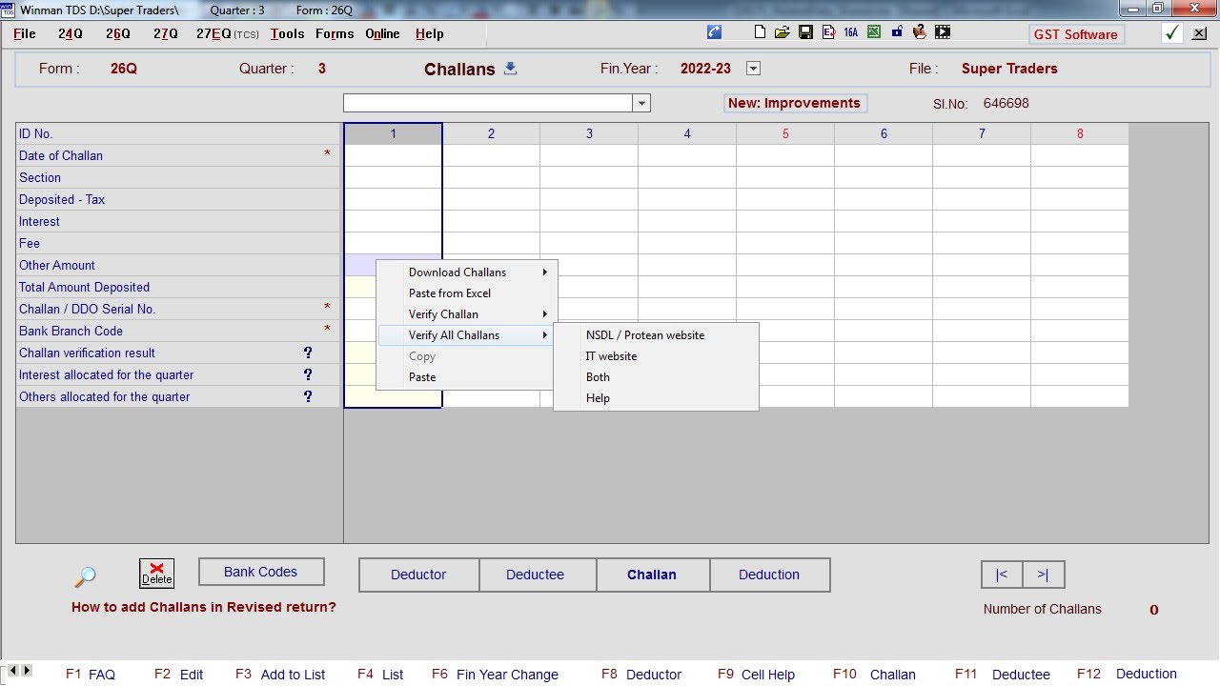Open the Forms menu

click(335, 33)
